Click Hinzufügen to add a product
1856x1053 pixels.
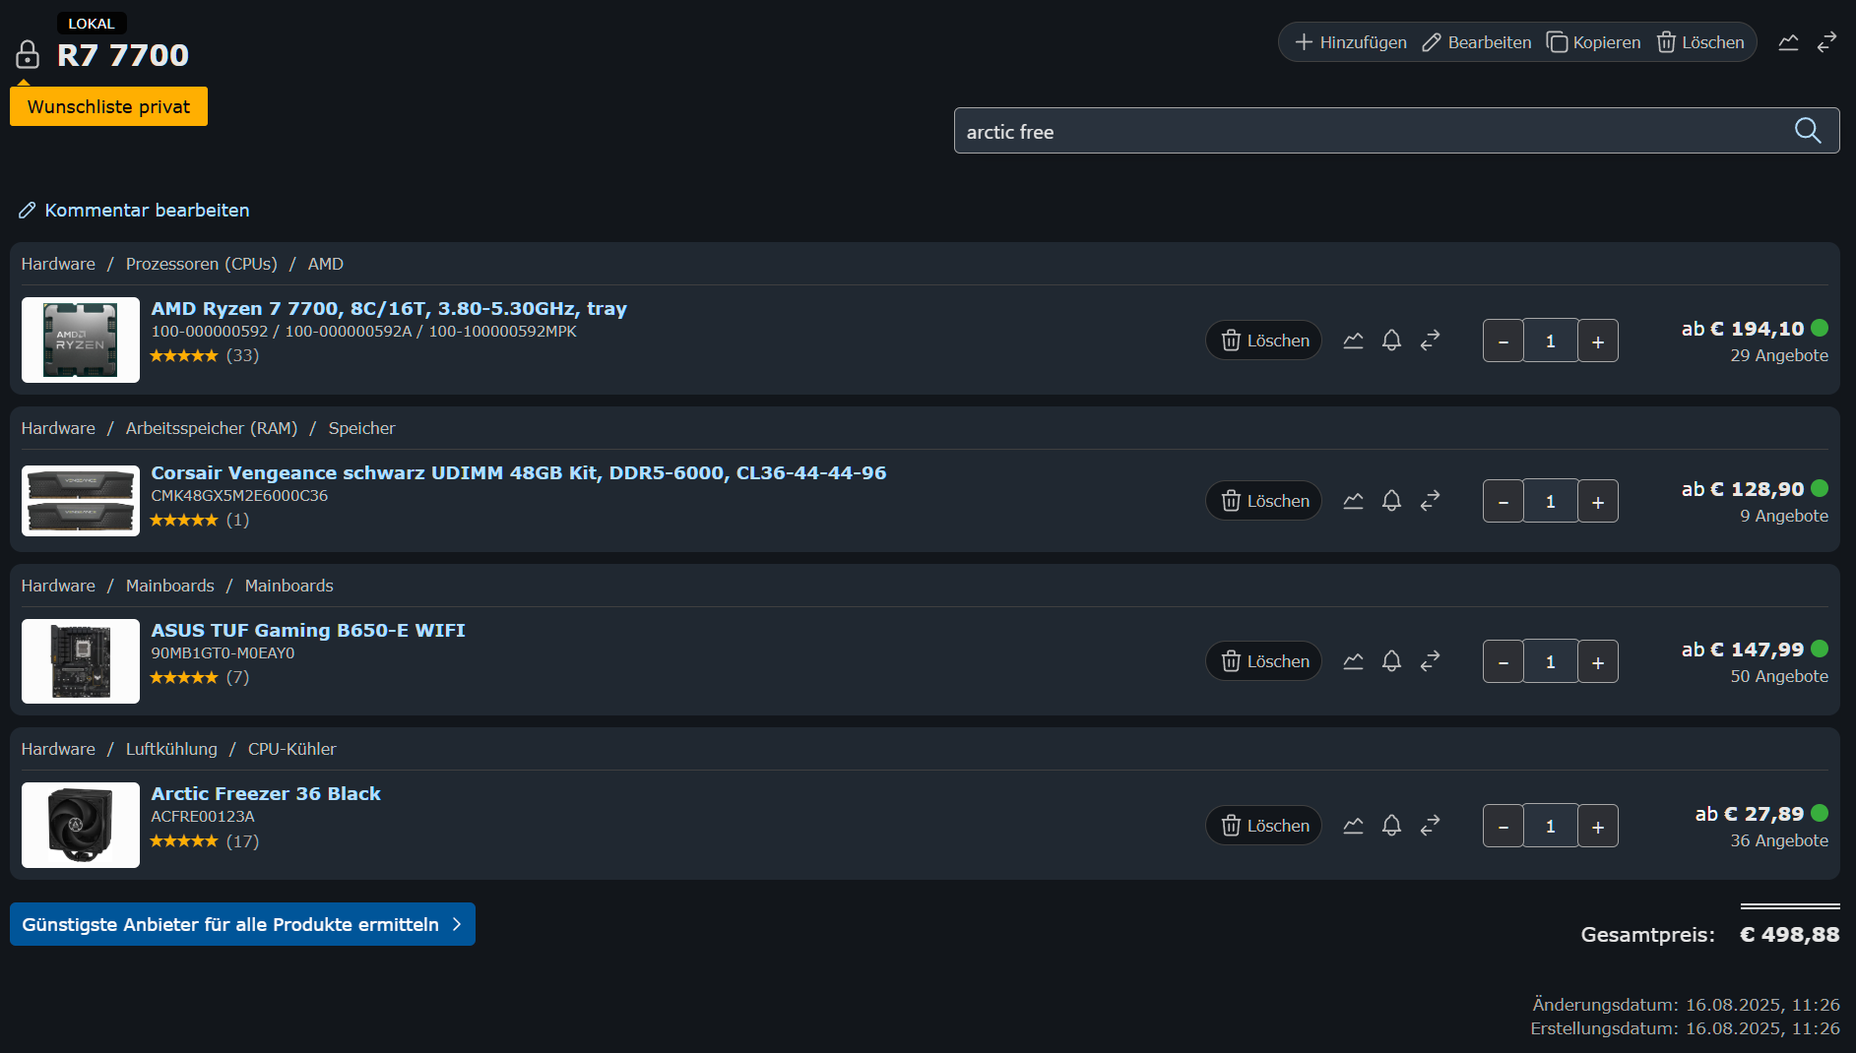pyautogui.click(x=1351, y=42)
